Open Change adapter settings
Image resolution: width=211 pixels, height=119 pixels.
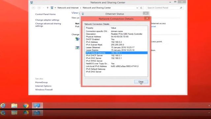(x=47, y=20)
